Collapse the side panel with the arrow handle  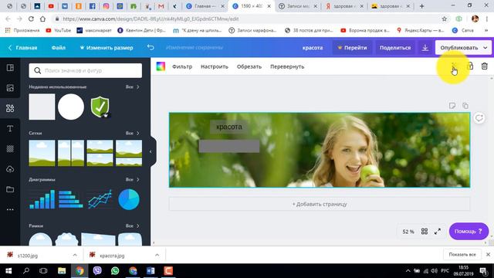[x=151, y=152]
